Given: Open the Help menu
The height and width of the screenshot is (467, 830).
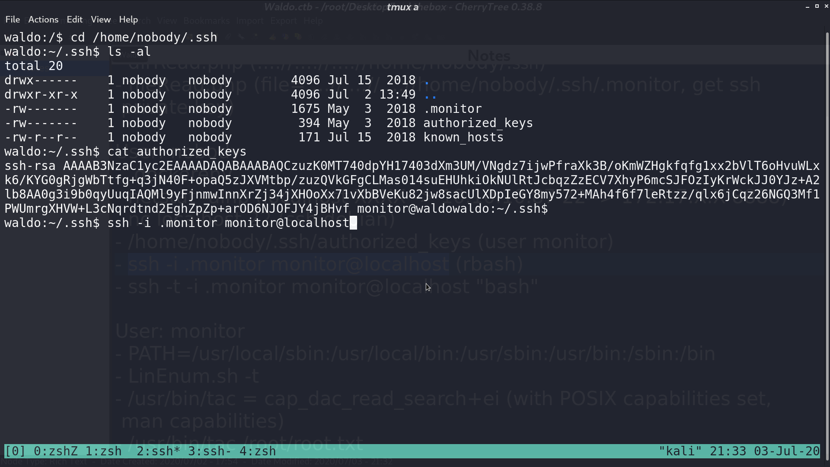Looking at the screenshot, I should [128, 19].
